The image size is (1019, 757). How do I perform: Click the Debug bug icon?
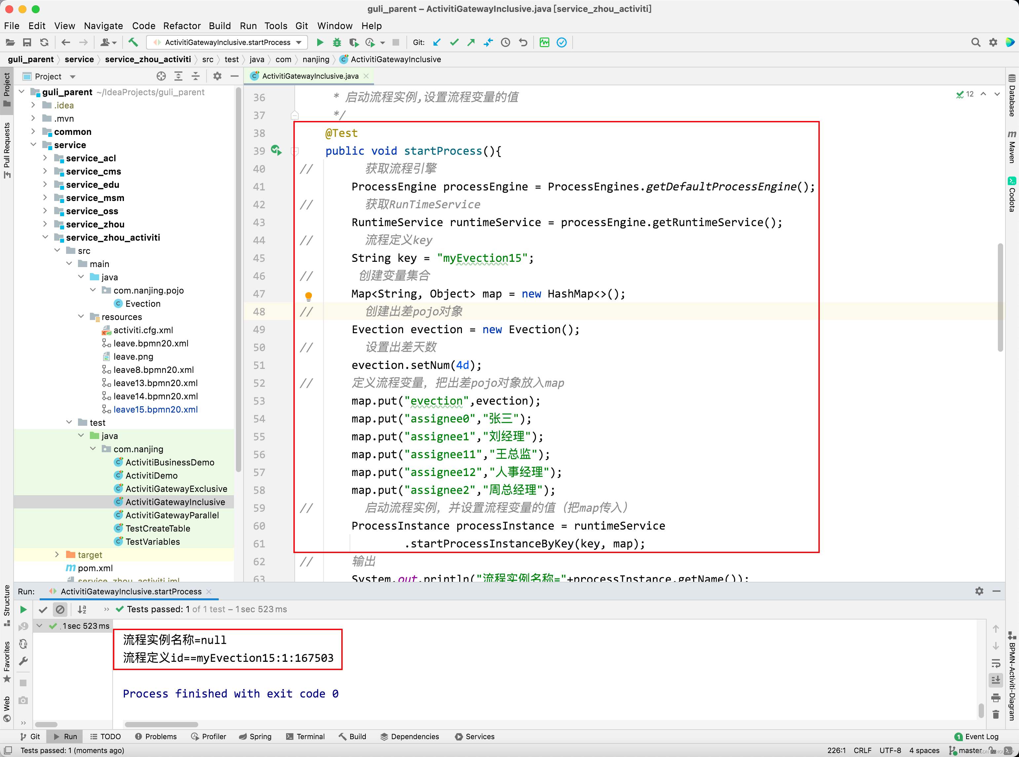(337, 43)
